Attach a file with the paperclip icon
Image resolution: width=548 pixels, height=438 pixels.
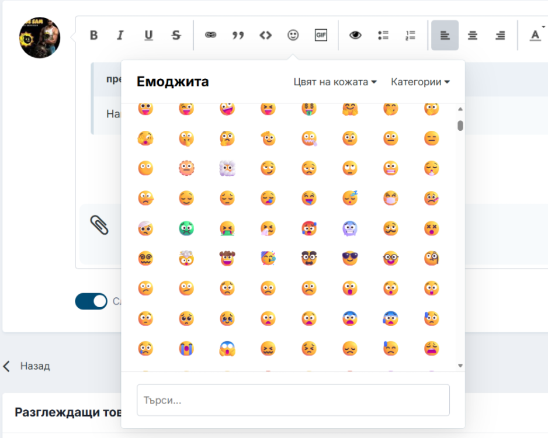coord(99,225)
